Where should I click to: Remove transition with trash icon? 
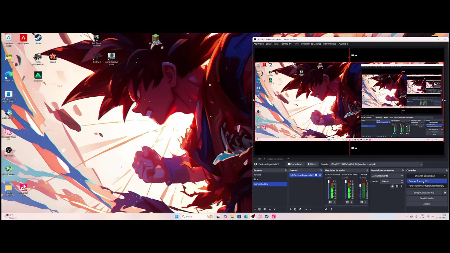click(397, 186)
